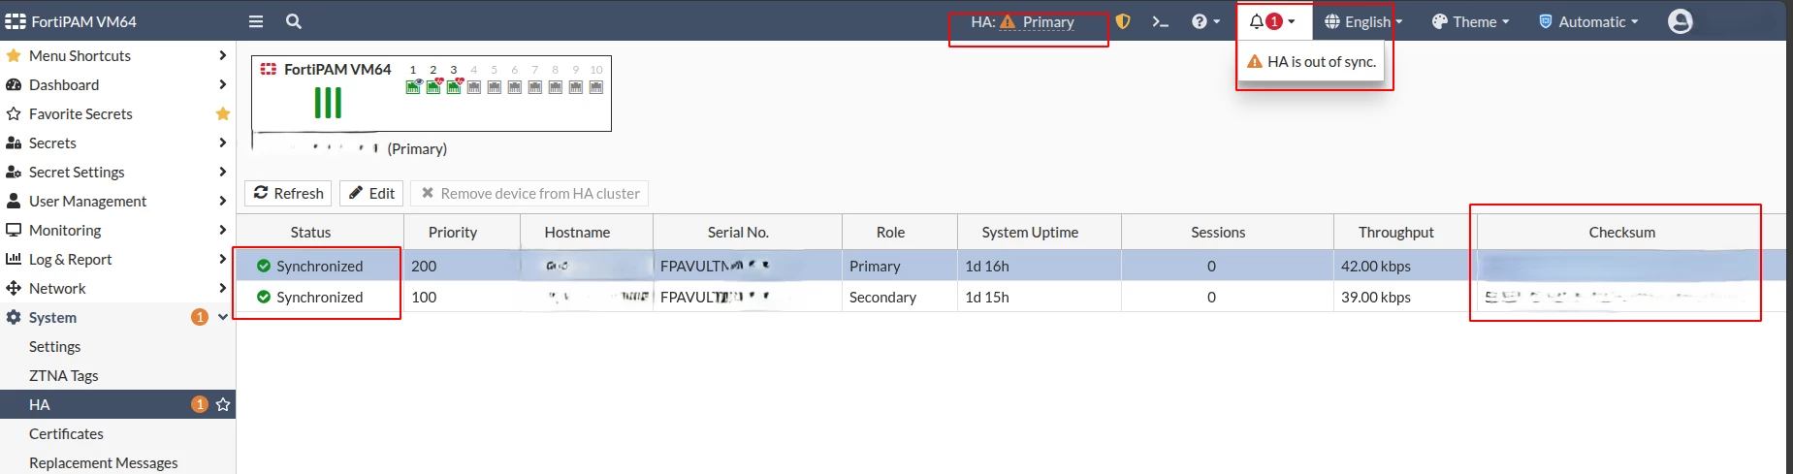
Task: Click port 6 icon on device diagram
Action: [515, 86]
